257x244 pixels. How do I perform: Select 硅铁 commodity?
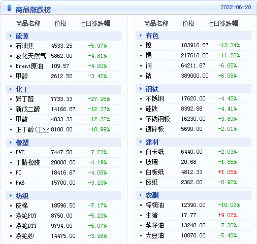(x=152, y=109)
